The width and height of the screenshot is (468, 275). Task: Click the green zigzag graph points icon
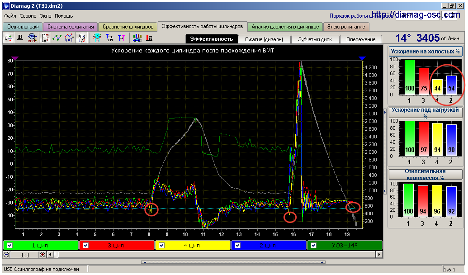[57, 38]
